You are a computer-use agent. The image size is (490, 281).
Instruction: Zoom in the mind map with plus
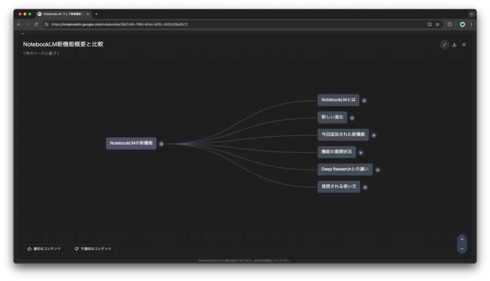(462, 239)
